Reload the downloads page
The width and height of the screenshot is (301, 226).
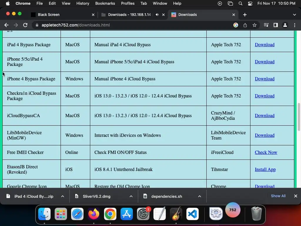(x=25, y=25)
